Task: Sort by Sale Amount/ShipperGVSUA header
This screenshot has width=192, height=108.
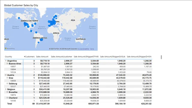Action: pos(113,57)
